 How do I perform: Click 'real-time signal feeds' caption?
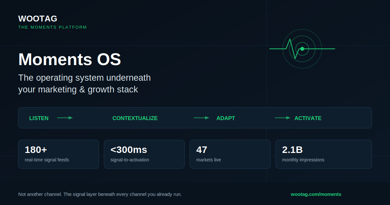click(47, 160)
